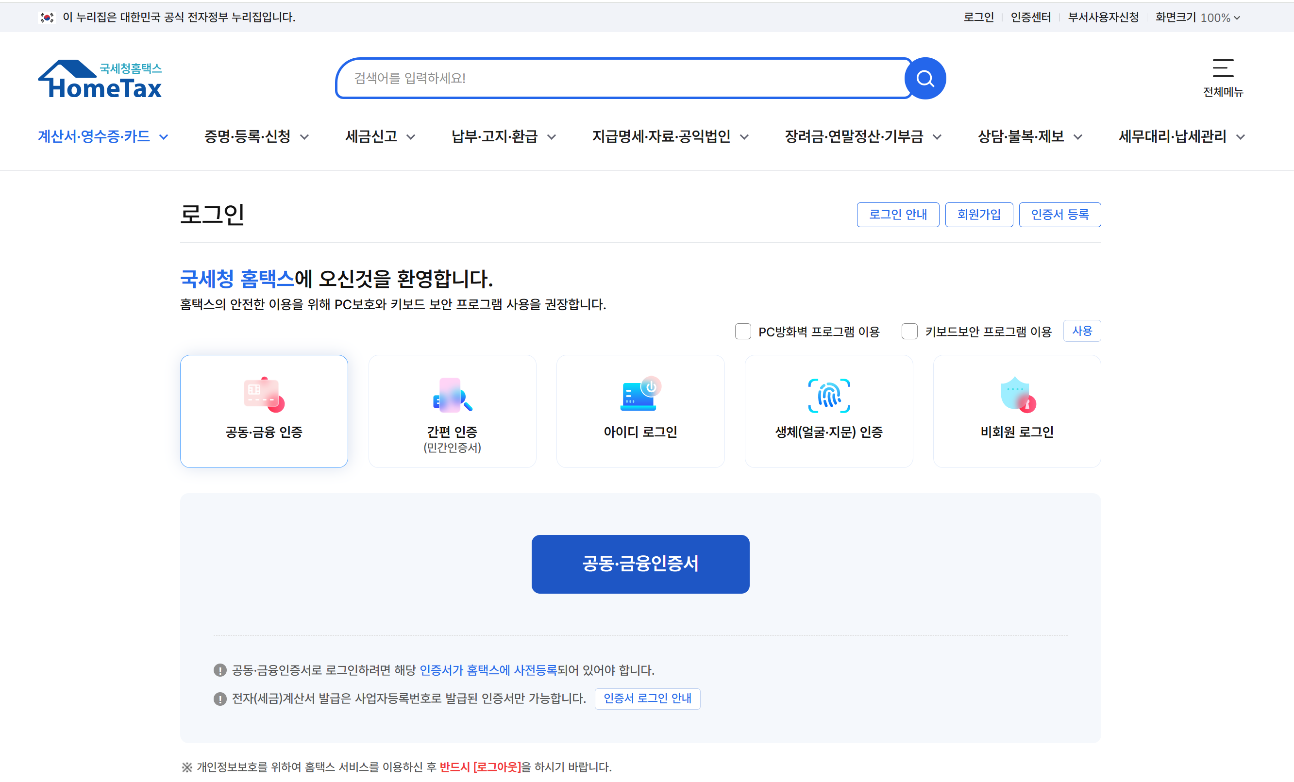Click the HomeTax logo
The width and height of the screenshot is (1294, 782).
[100, 79]
